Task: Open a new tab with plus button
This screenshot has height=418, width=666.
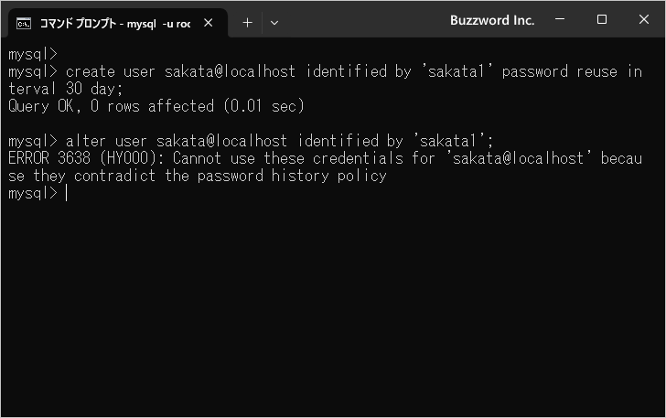Action: (247, 23)
